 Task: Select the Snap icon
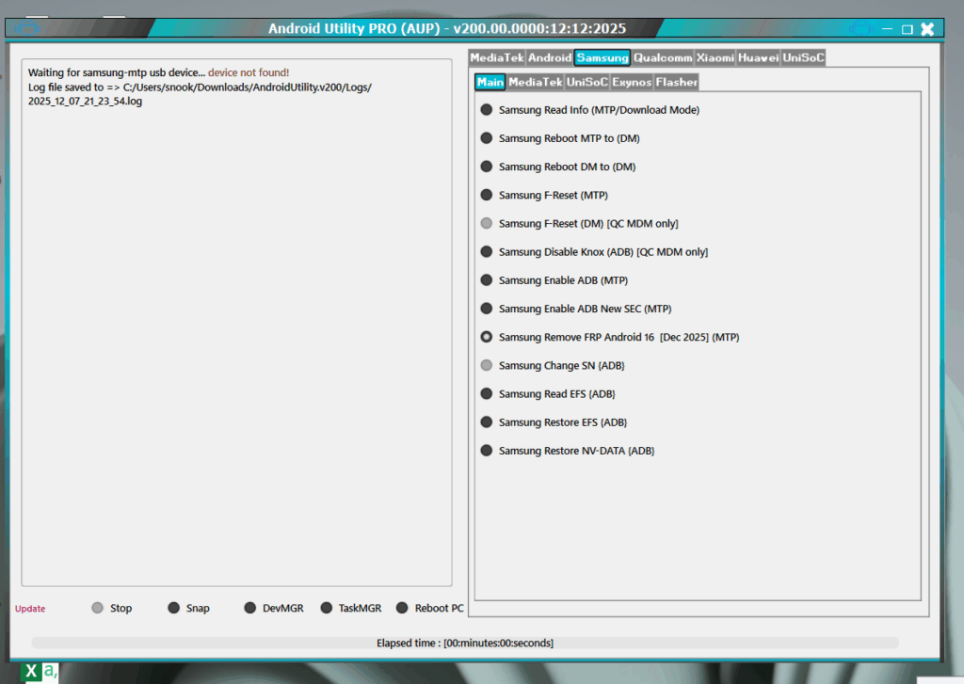pos(173,608)
